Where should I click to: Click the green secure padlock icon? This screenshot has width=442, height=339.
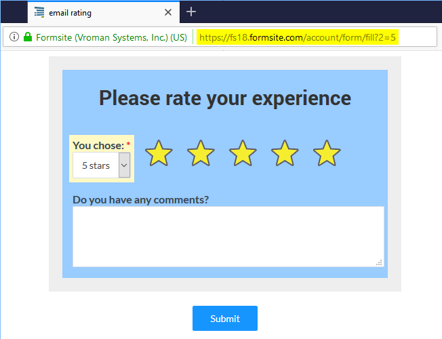28,37
